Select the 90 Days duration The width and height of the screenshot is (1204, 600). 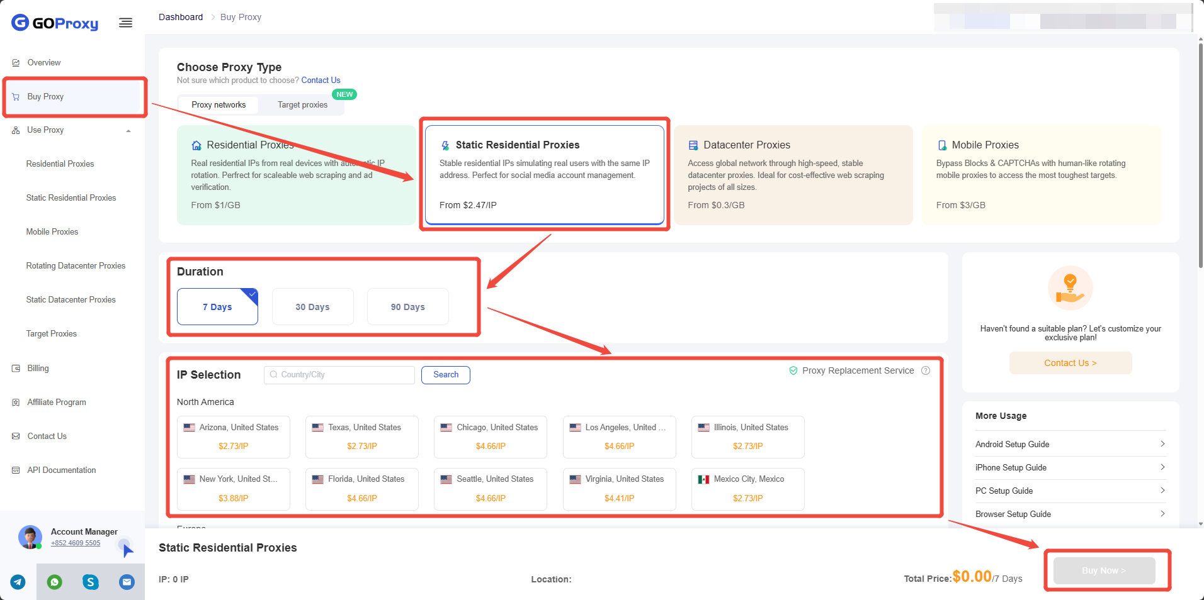point(407,307)
